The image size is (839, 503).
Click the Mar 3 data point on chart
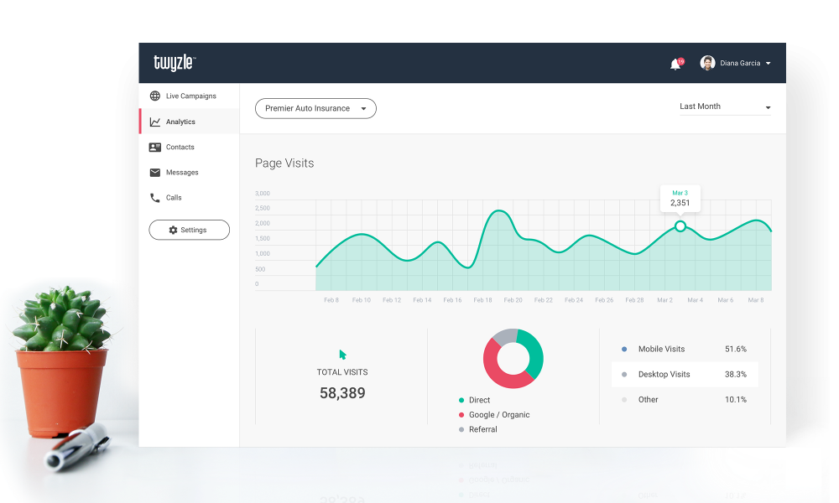680,226
